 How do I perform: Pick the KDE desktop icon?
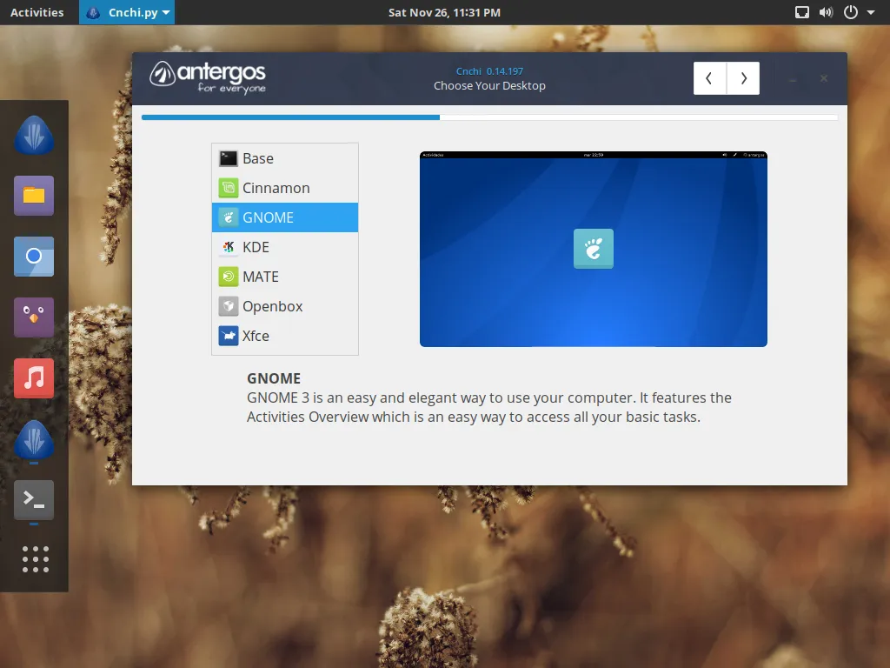229,247
